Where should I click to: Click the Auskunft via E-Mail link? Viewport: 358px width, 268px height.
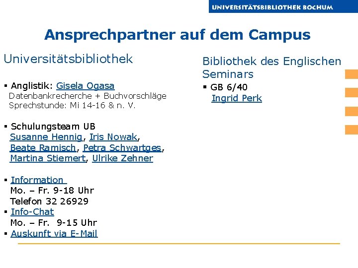[x=54, y=234]
